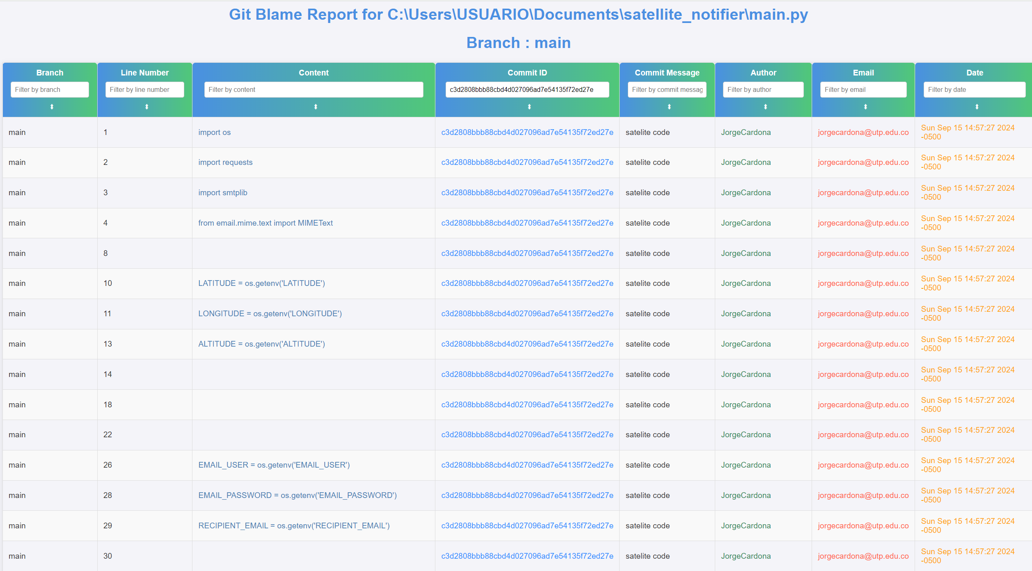Open commit link on the LATITUDE getenv row
This screenshot has height=571, width=1032.
[527, 283]
